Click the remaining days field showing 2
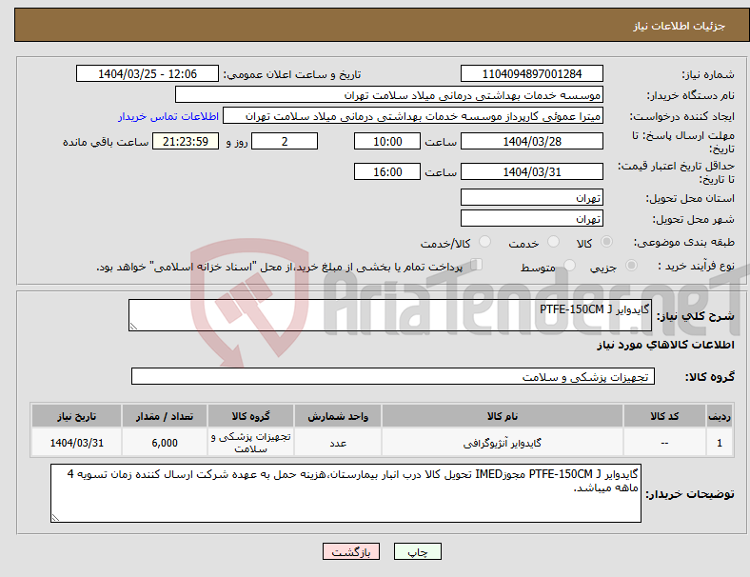 [x=285, y=142]
